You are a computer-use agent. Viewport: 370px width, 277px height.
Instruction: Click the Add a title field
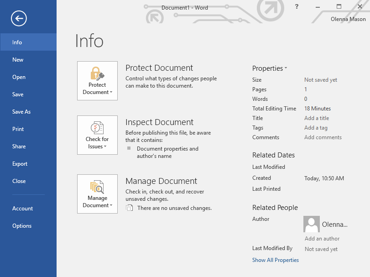317,118
